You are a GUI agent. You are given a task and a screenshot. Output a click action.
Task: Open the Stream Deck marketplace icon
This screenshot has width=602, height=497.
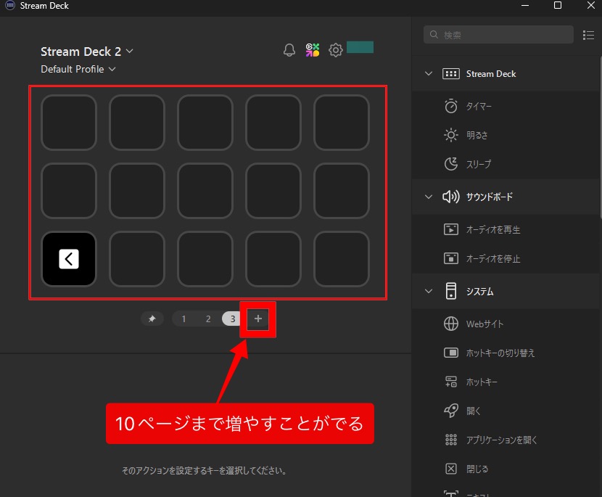pyautogui.click(x=313, y=50)
